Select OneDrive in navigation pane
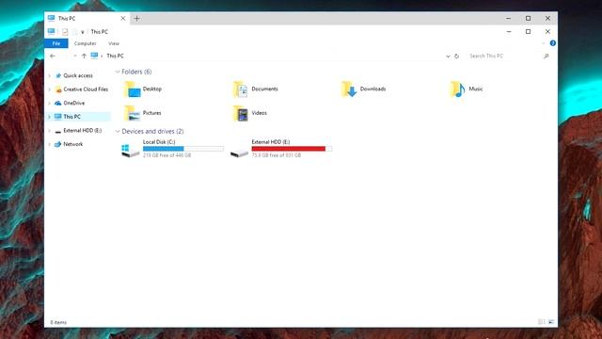The height and width of the screenshot is (339, 602). pyautogui.click(x=73, y=103)
